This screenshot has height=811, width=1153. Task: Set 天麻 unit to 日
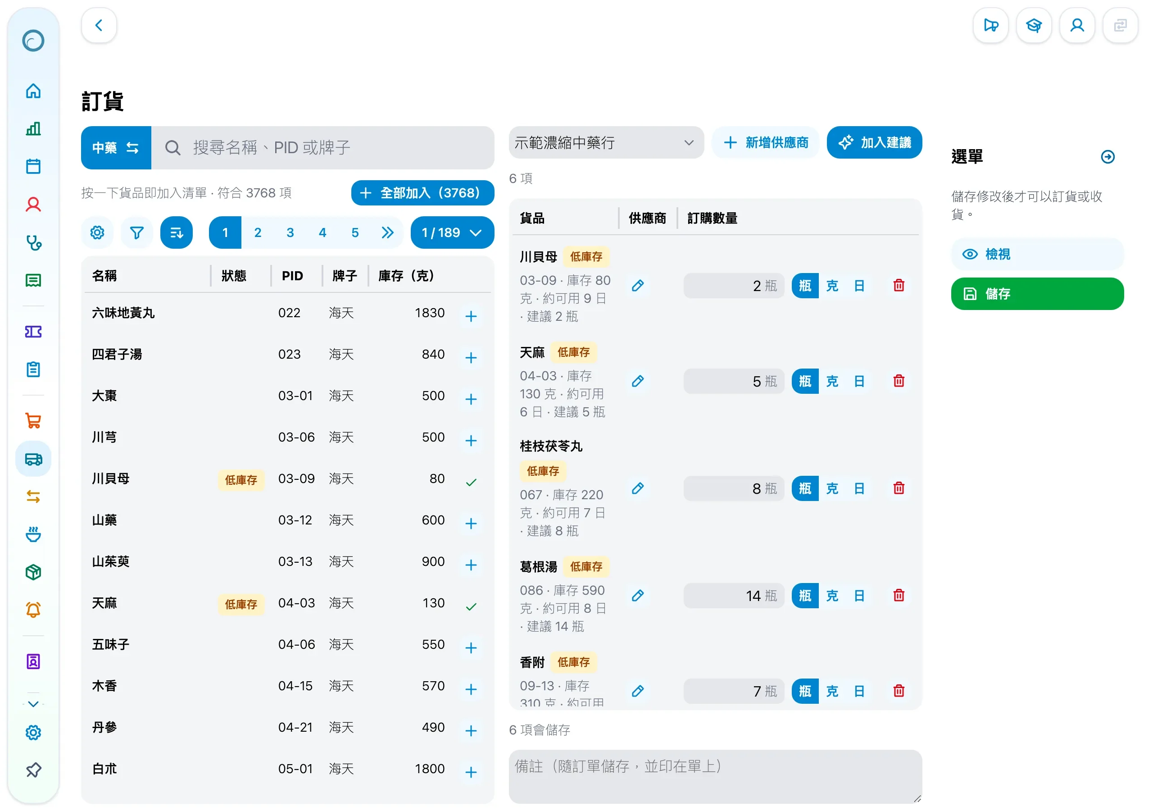(x=859, y=381)
